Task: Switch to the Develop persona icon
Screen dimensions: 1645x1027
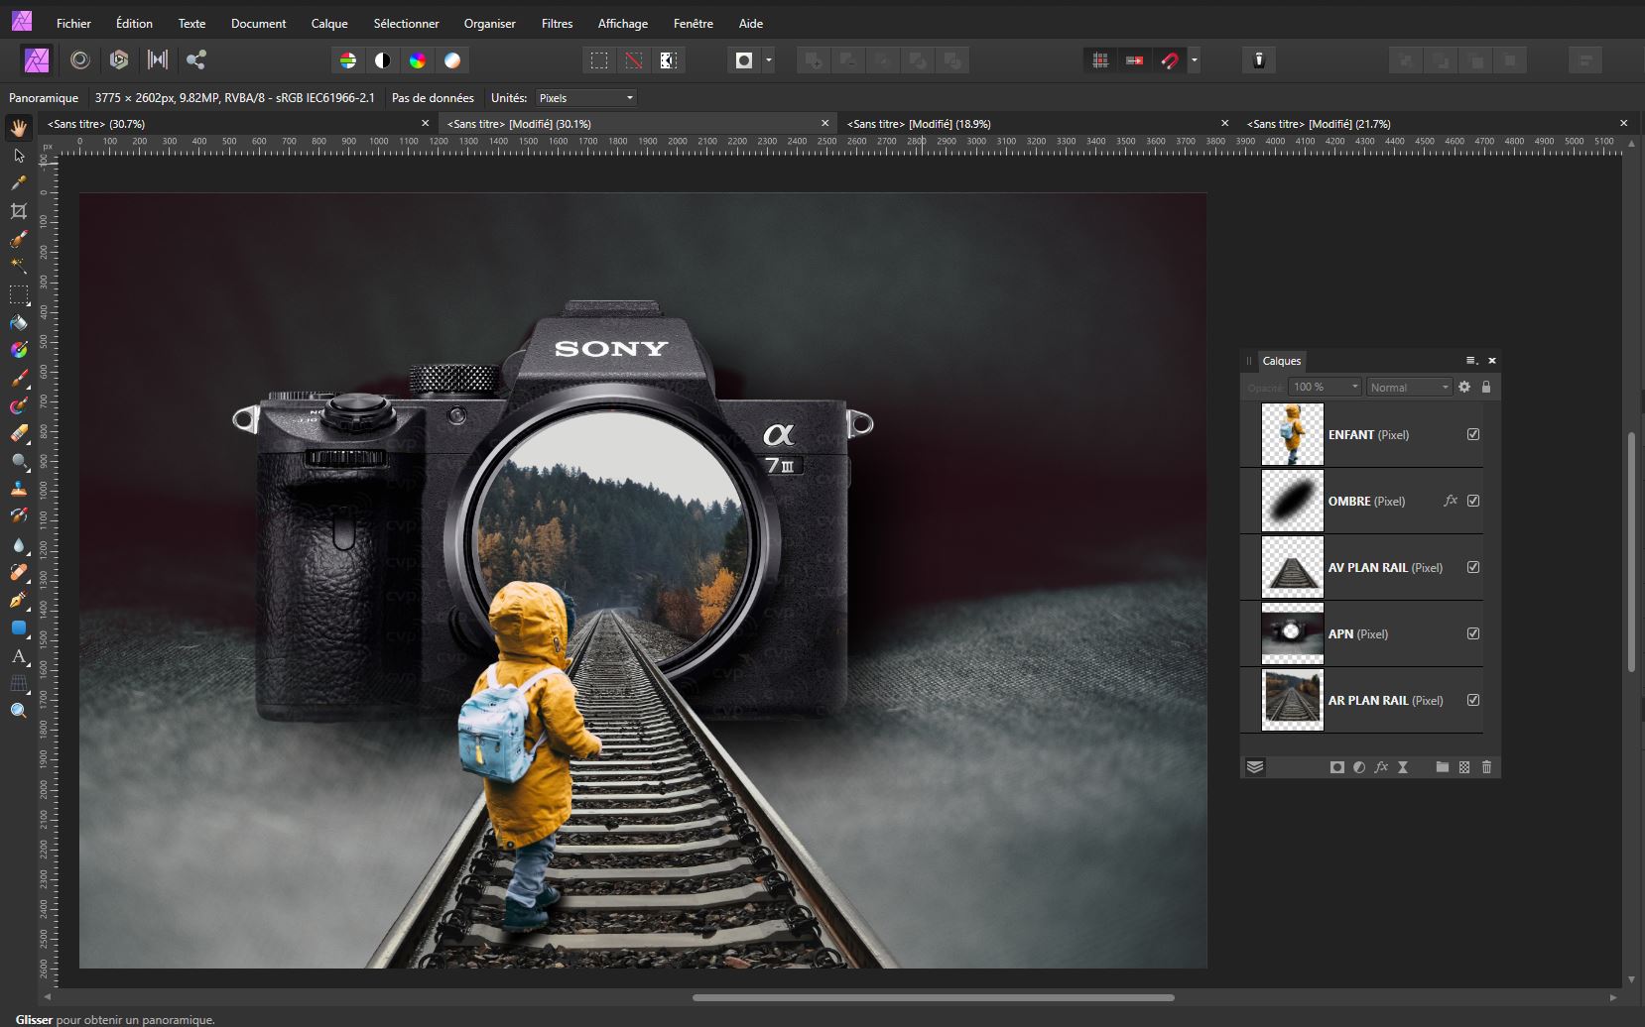Action: pyautogui.click(x=119, y=60)
